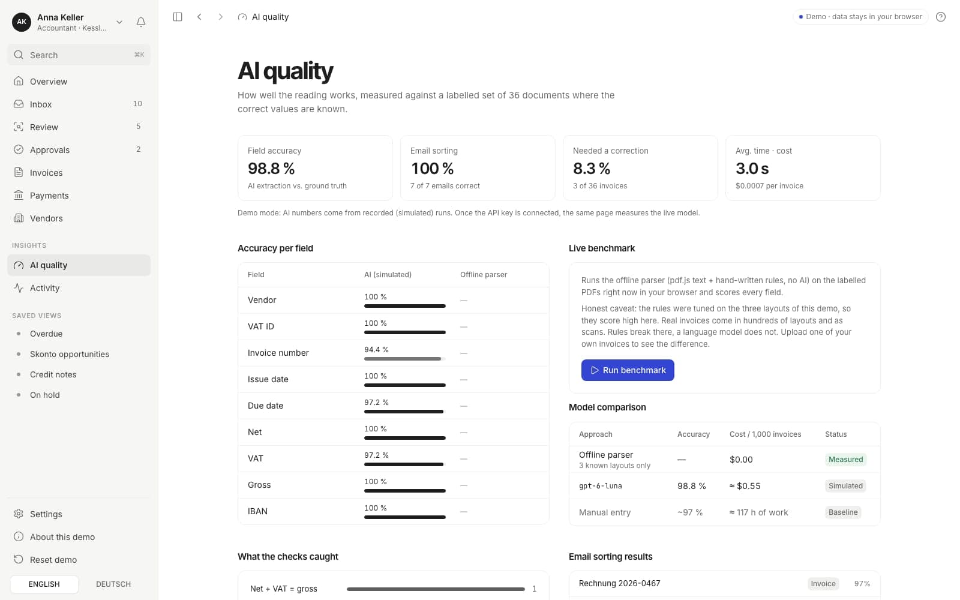Expand the Anna Keller account dropdown
This screenshot has width=960, height=600.
119,22
